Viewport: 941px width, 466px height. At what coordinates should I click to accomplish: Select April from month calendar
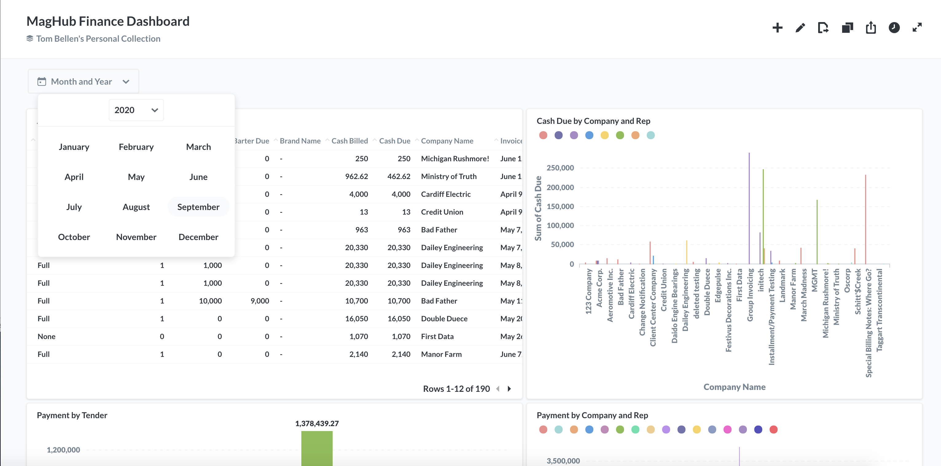tap(73, 177)
